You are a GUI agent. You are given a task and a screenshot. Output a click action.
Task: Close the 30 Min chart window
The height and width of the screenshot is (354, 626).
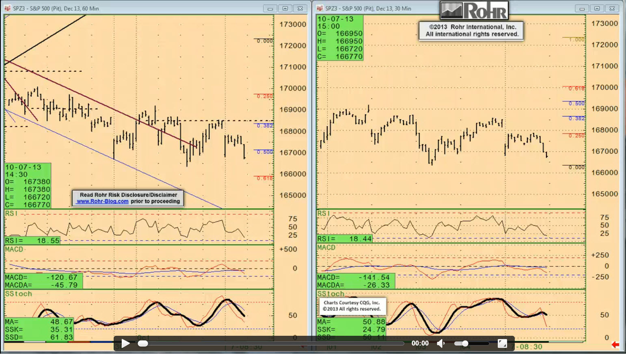click(x=612, y=8)
